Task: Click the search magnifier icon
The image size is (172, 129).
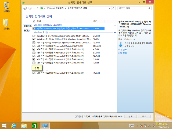Action: tap(149, 8)
